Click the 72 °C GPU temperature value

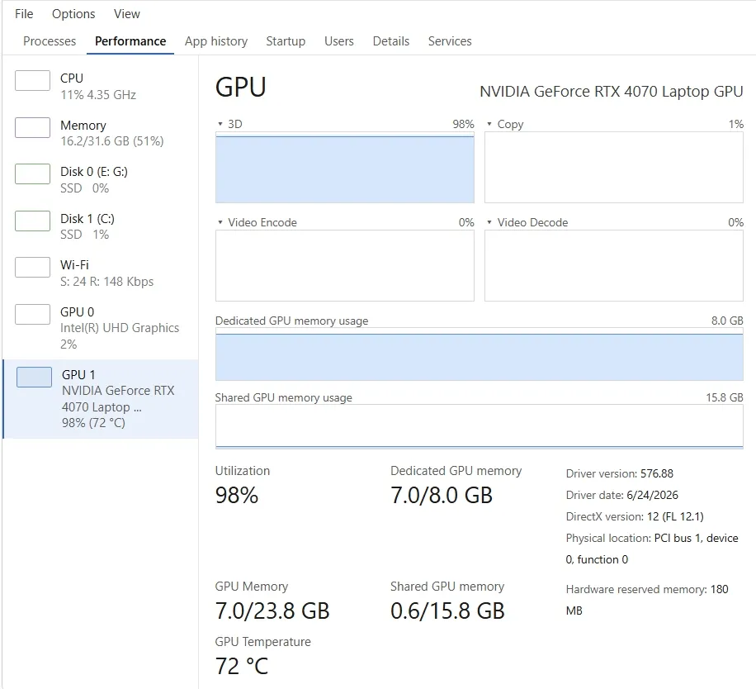click(x=242, y=667)
